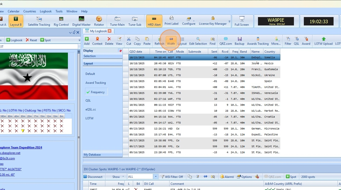
Task: Click the Rotator icon
Action: [99, 21]
